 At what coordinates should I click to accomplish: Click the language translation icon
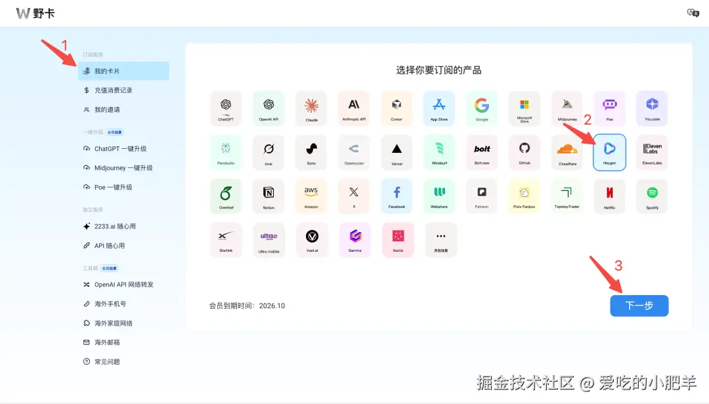click(693, 12)
